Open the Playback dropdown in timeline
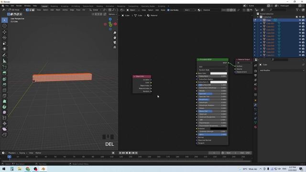 [13, 153]
